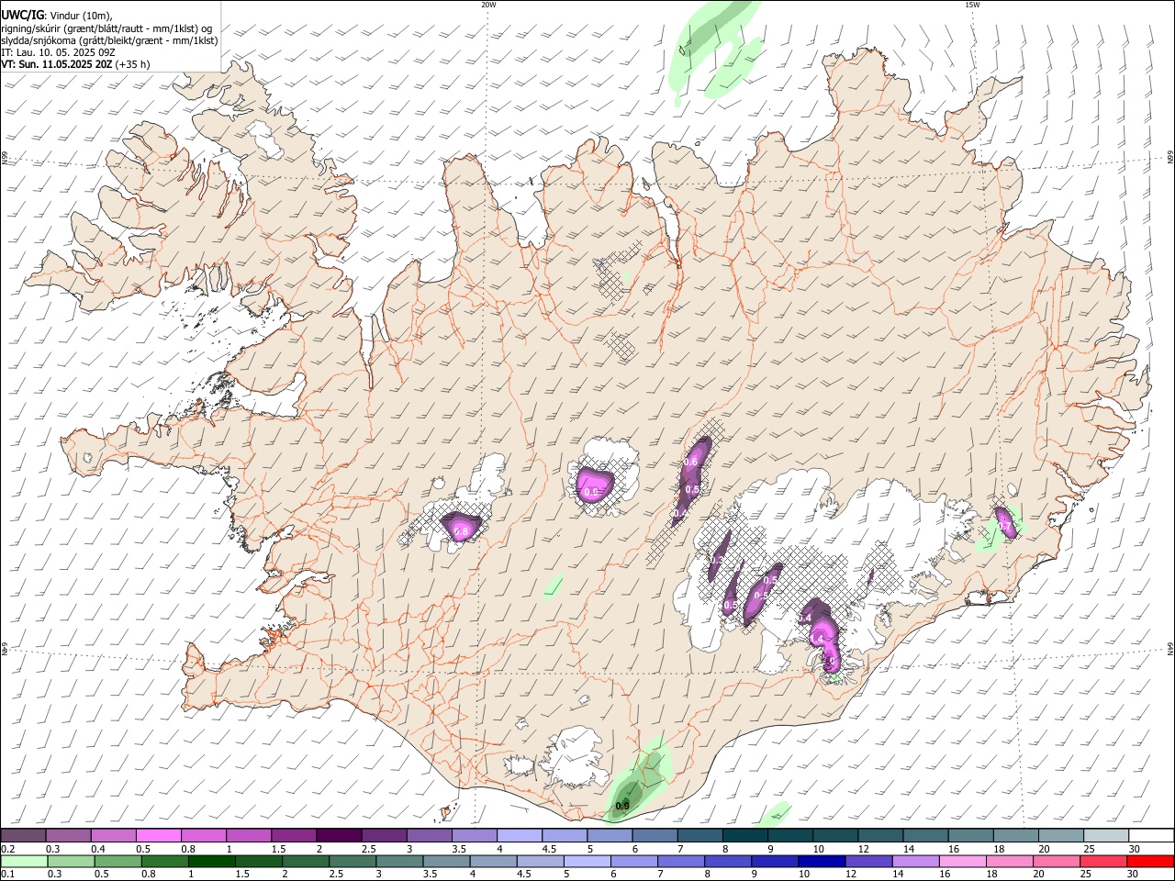Select the red lower legend swatch after 30

click(1149, 862)
